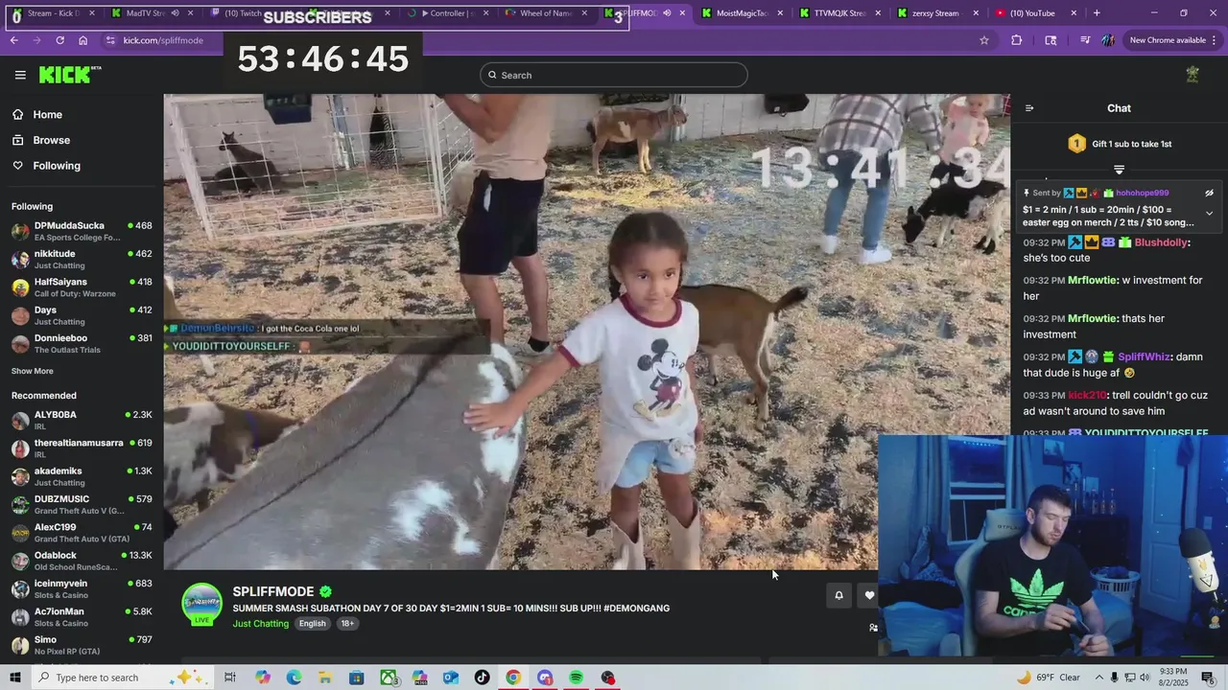This screenshot has width=1228, height=690.
Task: Expand the gift sub leaderboard chevron
Action: tap(1119, 170)
